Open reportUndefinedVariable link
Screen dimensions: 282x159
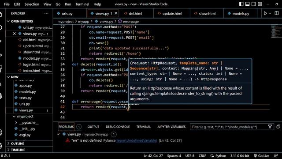136,140
